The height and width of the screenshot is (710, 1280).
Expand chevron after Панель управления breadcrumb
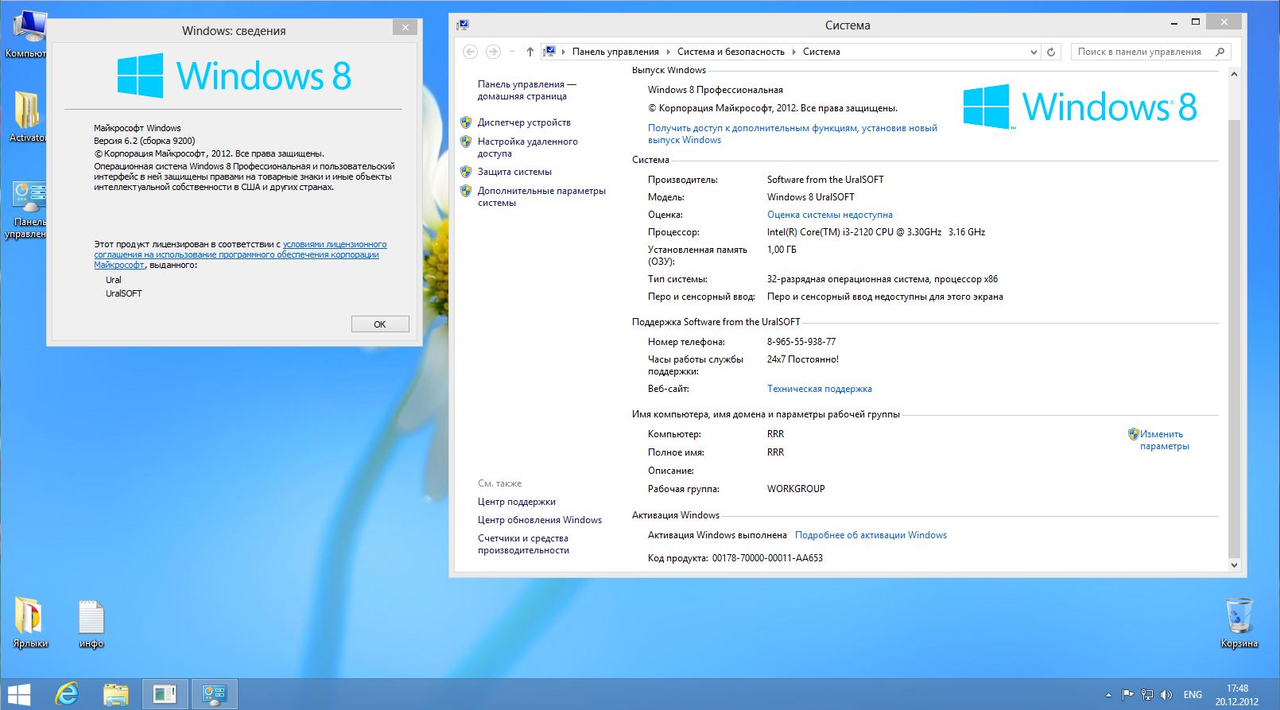(669, 52)
